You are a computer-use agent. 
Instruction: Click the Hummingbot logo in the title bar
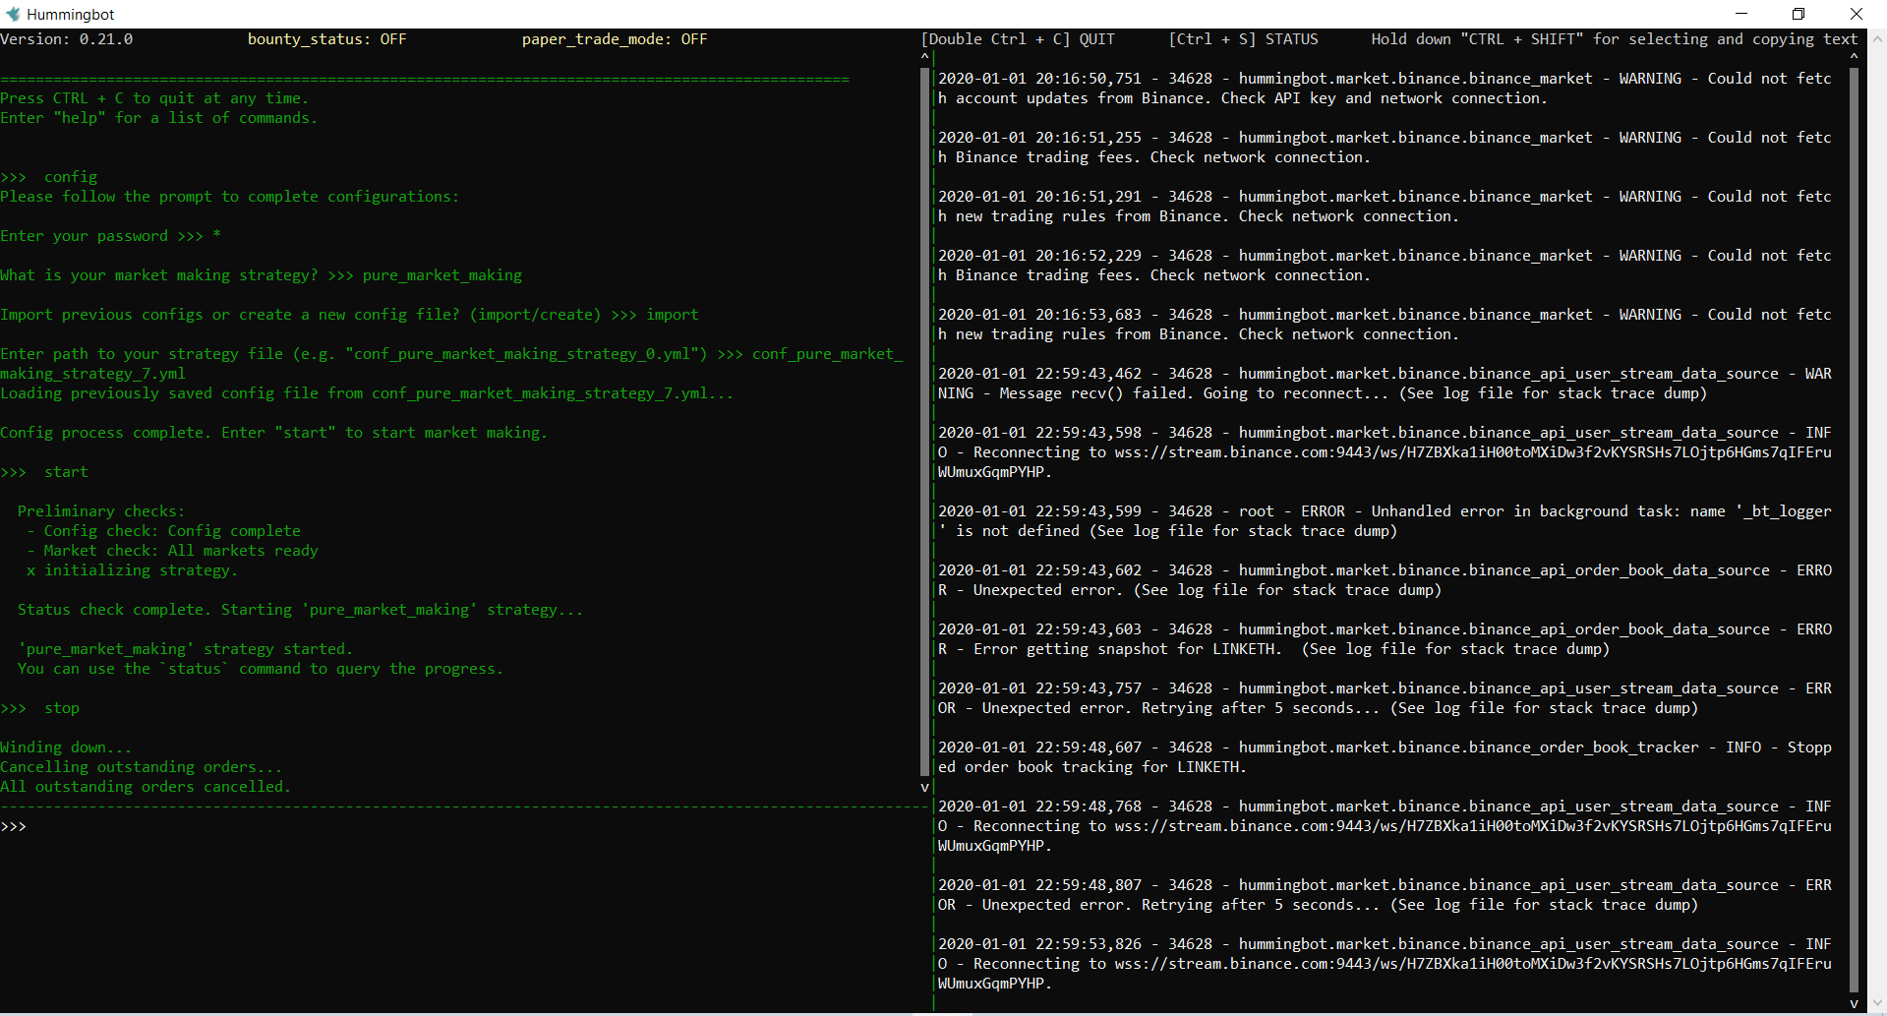pyautogui.click(x=13, y=14)
